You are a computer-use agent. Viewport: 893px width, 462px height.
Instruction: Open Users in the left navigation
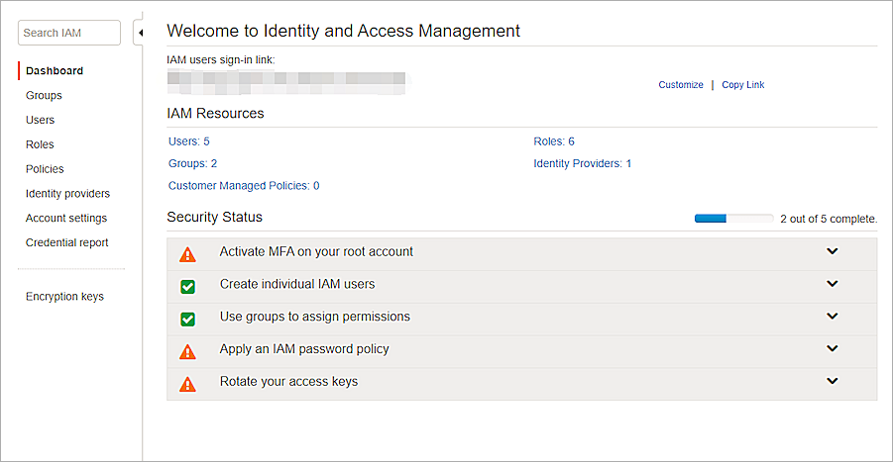click(40, 120)
